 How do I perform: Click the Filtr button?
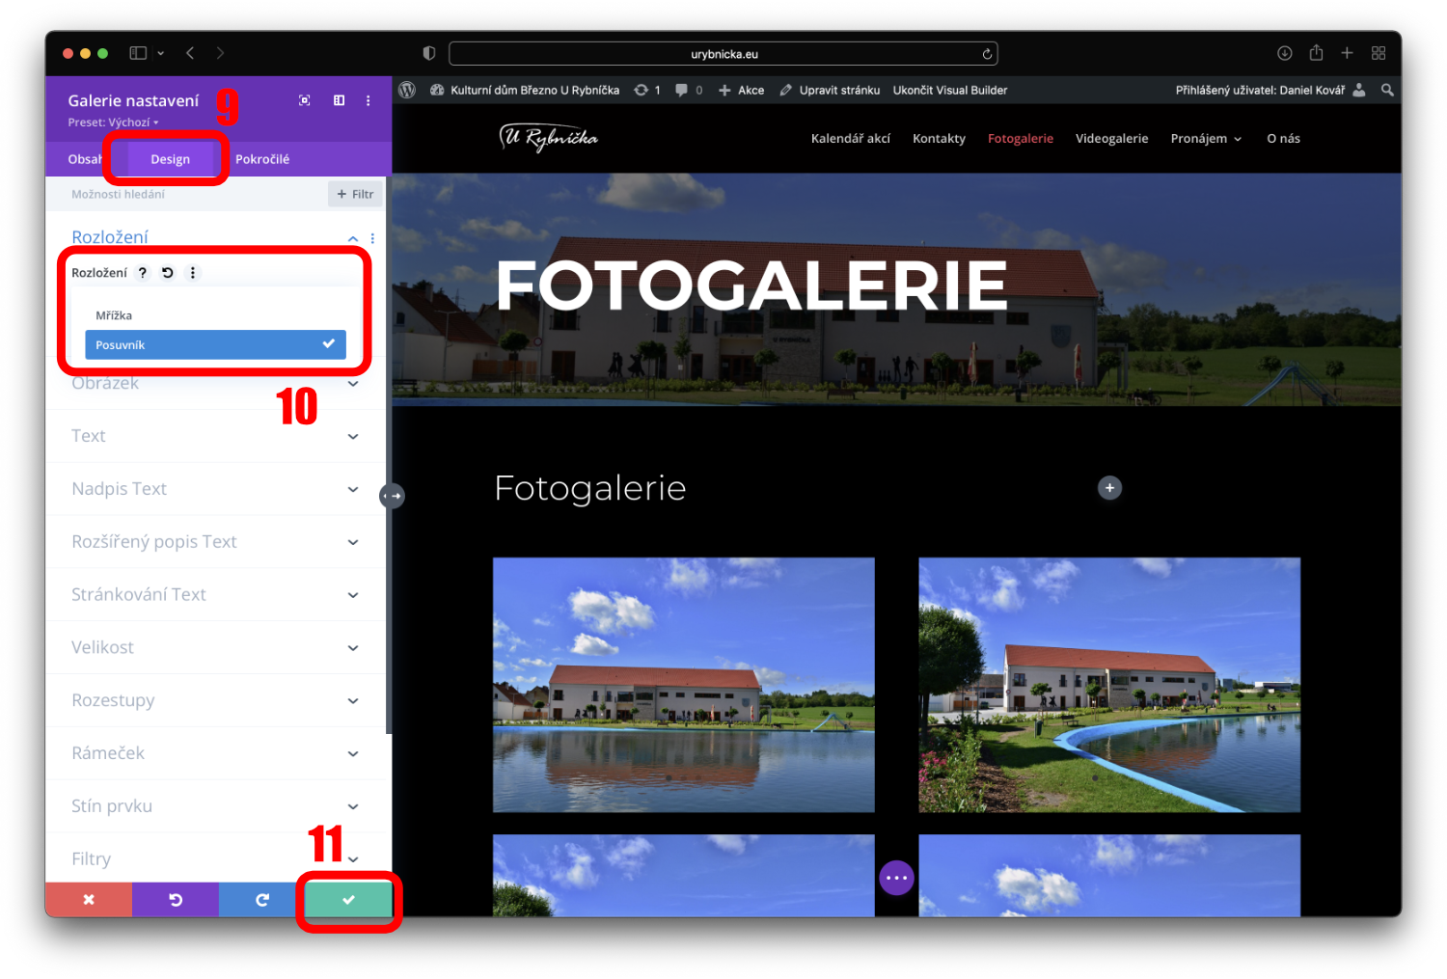(355, 194)
